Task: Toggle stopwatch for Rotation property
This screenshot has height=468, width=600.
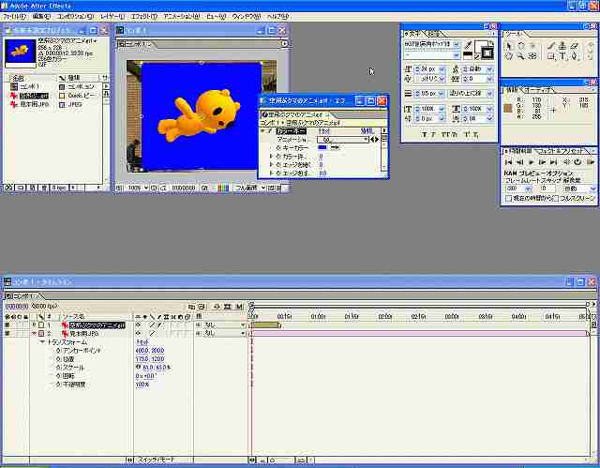Action: click(58, 376)
